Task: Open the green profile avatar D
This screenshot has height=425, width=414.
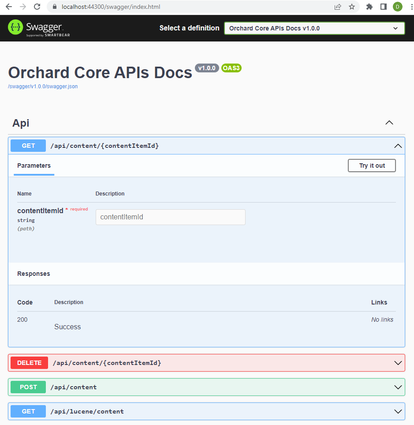Action: pos(398,7)
